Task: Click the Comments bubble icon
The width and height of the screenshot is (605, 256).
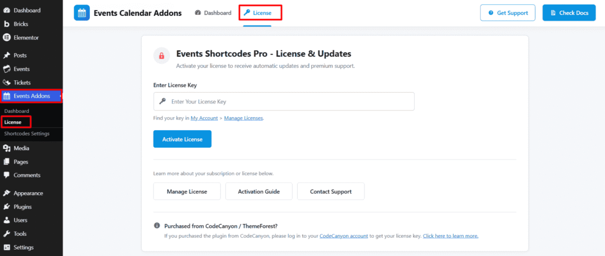Action: click(6, 175)
